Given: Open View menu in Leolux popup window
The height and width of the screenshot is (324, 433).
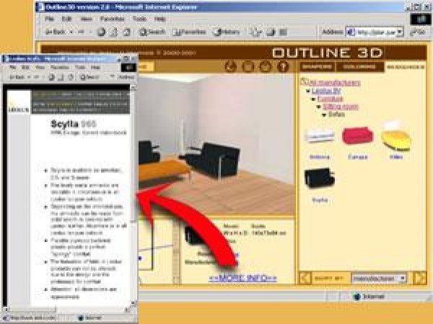Looking at the screenshot, I should point(40,67).
